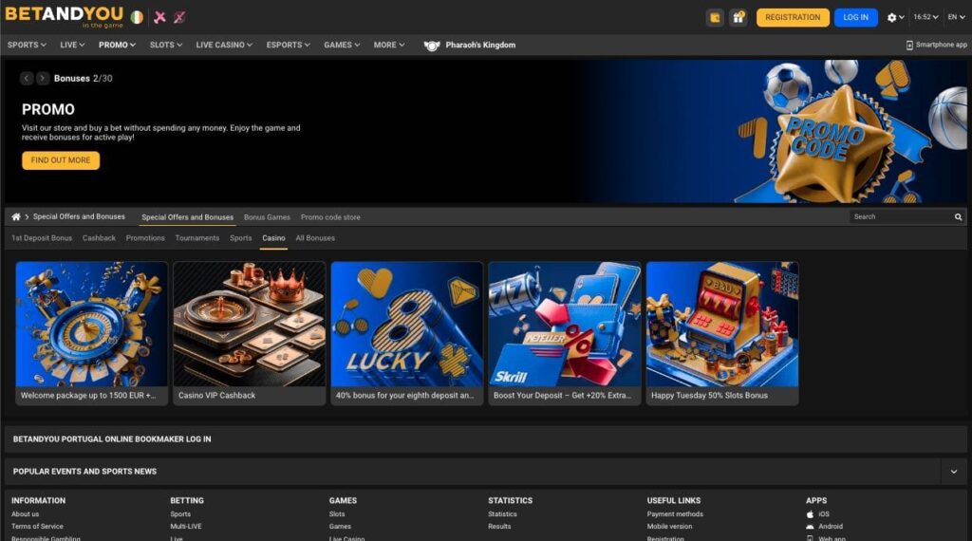Click the Search input field
The height and width of the screenshot is (541, 972).
tap(901, 217)
